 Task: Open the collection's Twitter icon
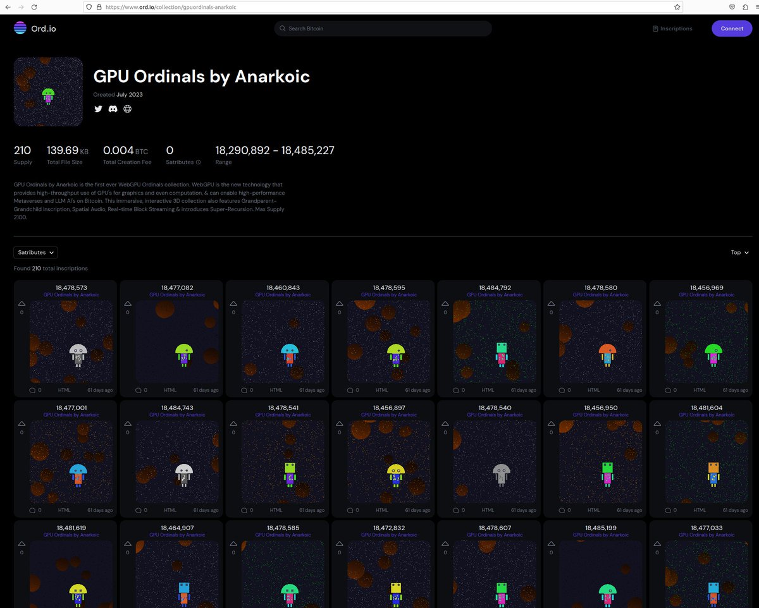pos(98,109)
